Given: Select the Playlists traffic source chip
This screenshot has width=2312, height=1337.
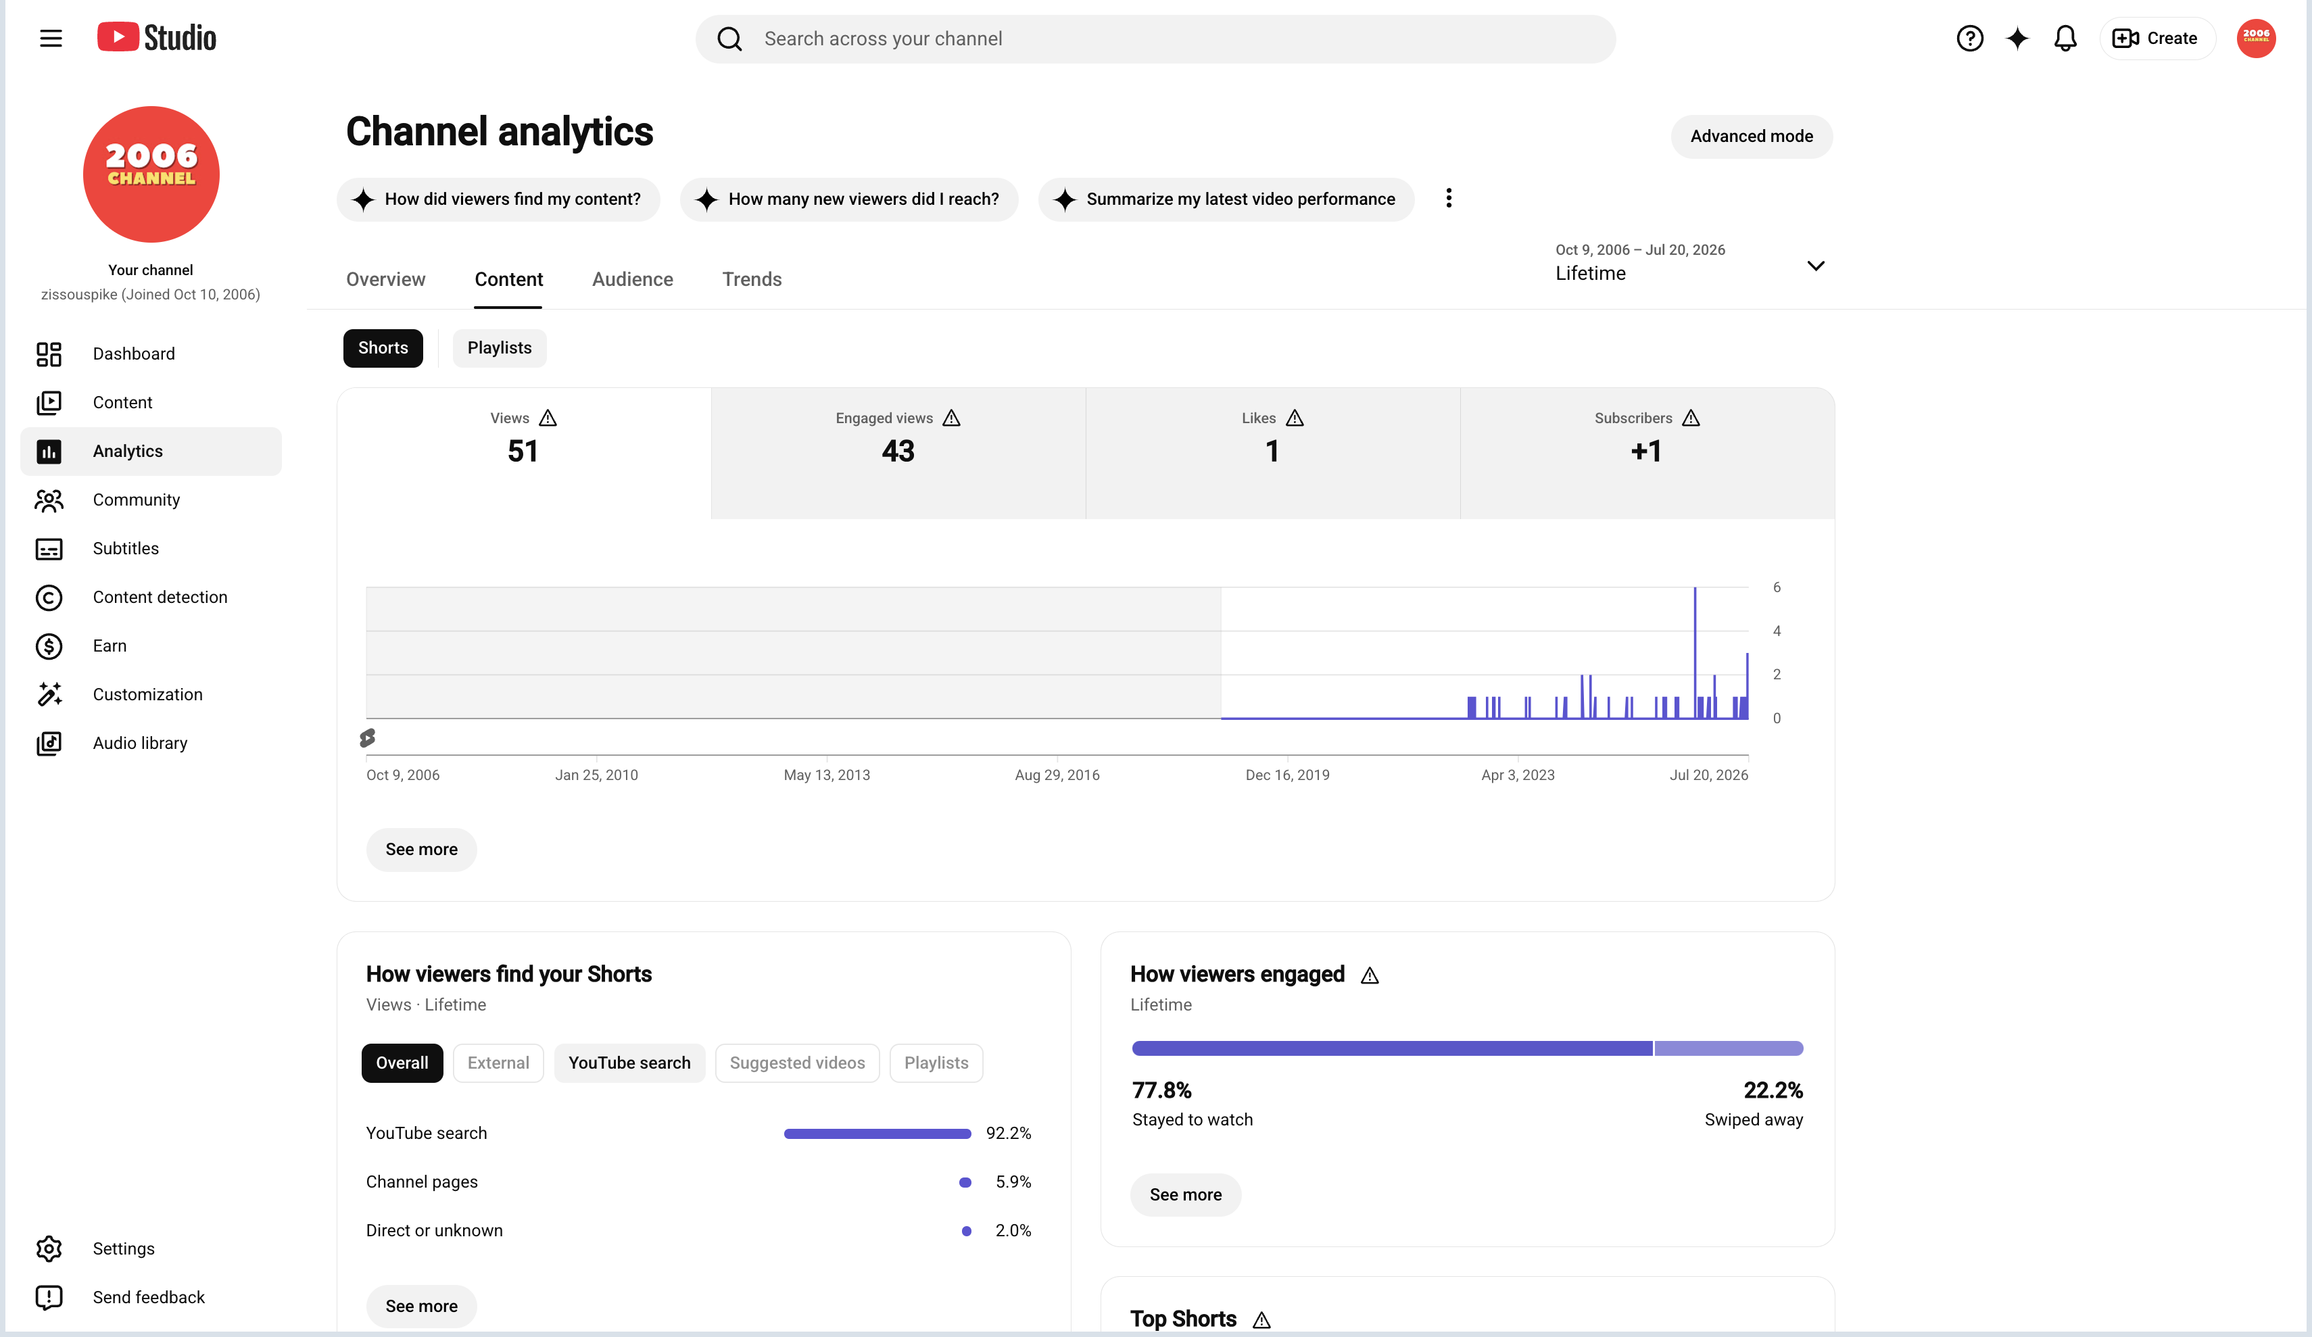Looking at the screenshot, I should tap(936, 1063).
